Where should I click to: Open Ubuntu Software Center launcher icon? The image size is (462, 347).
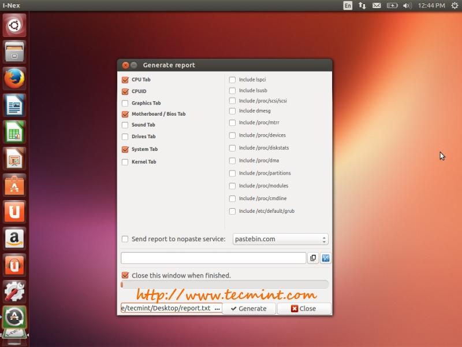(14, 185)
